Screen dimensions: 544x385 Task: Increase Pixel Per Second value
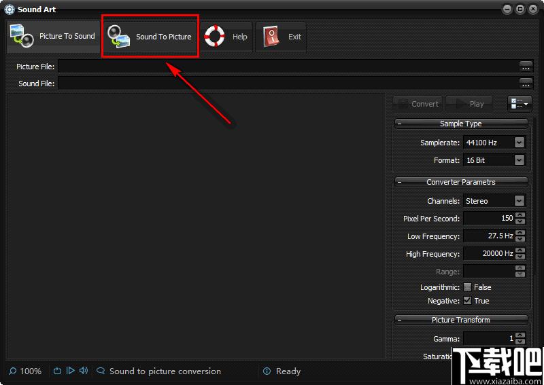coord(520,215)
